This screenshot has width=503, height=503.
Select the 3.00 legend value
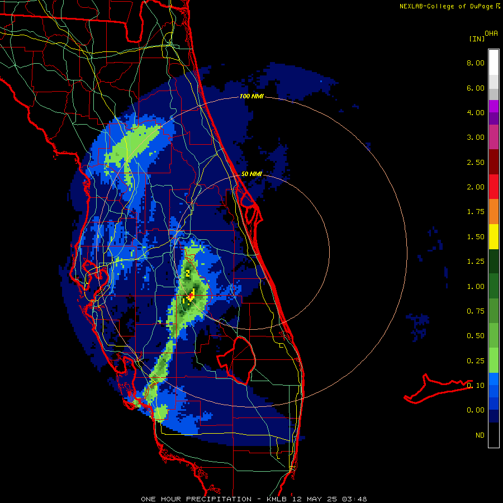coord(476,137)
